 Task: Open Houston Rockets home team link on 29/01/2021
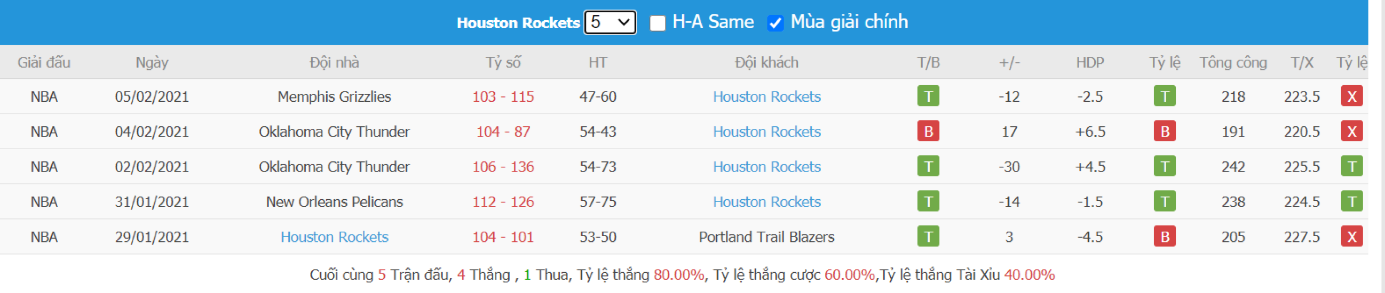(335, 237)
